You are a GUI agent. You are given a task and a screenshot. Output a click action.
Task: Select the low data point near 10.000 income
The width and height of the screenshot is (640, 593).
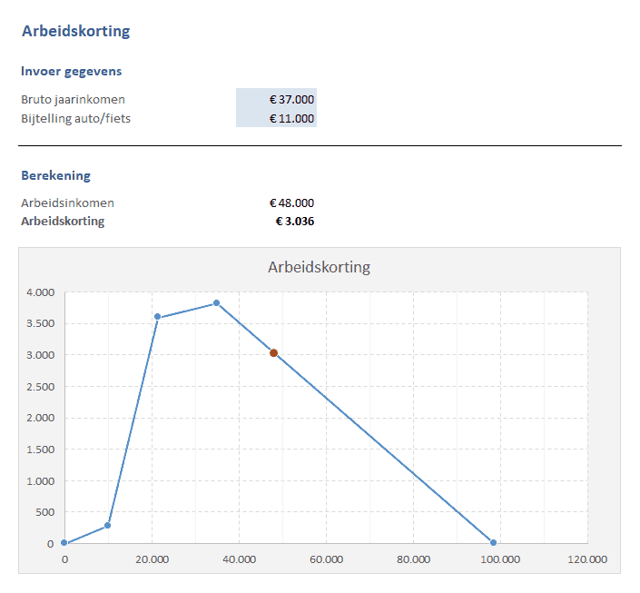[108, 525]
